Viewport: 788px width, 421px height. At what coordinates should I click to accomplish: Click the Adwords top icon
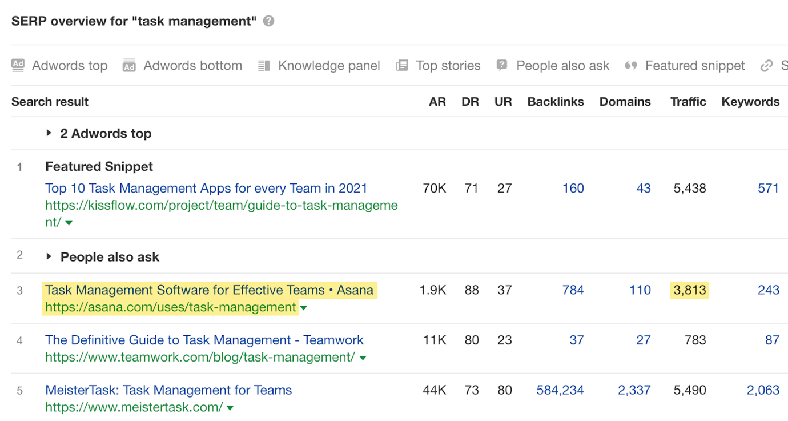click(x=18, y=65)
